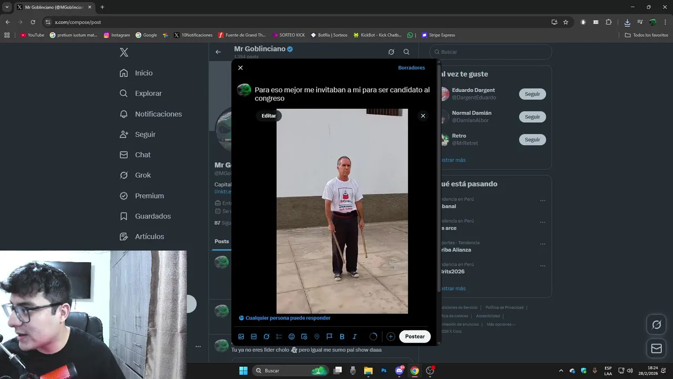673x379 pixels.
Task: Open Premium in sidebar
Action: coord(141,196)
